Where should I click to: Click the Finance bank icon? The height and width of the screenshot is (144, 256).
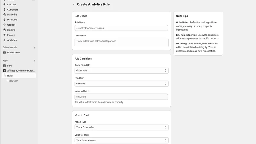[x=4, y=35]
